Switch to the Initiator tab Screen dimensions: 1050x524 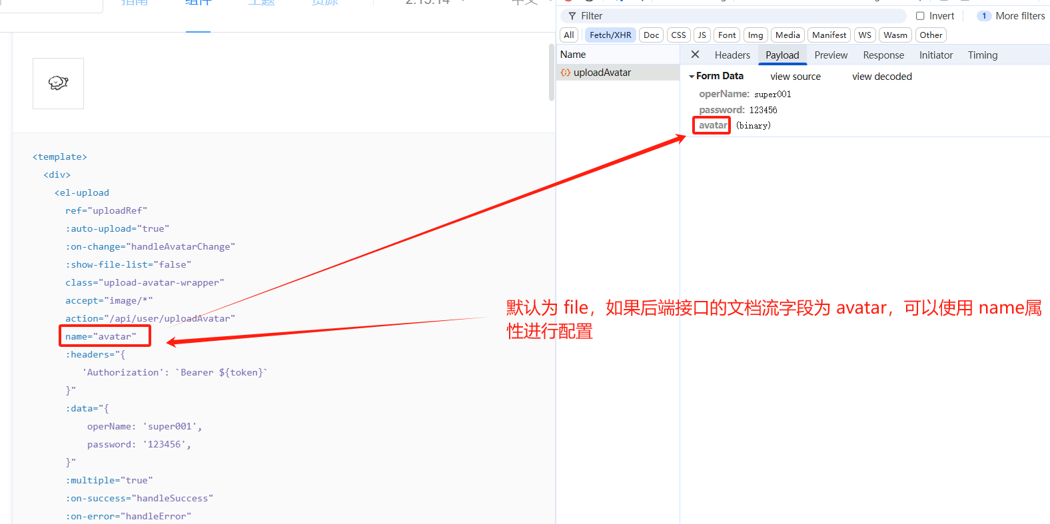[x=936, y=55]
